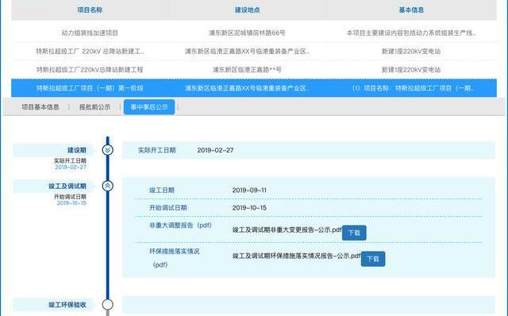Expand the 建设期 timeline node
This screenshot has width=508, height=316.
[x=108, y=150]
